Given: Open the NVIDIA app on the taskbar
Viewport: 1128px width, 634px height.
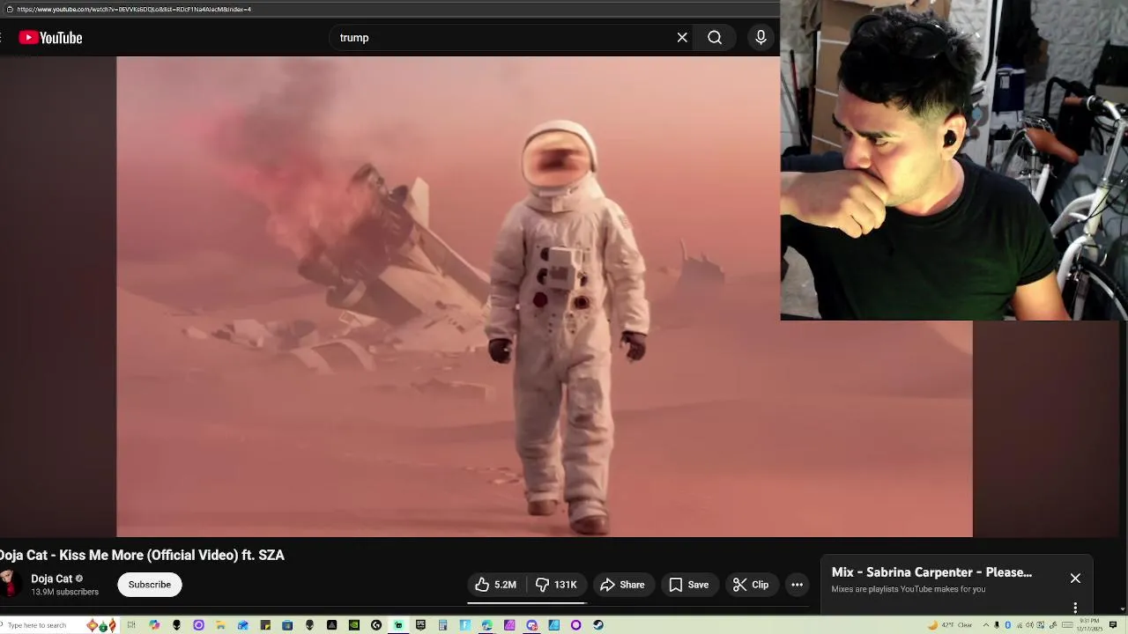Looking at the screenshot, I should pyautogui.click(x=354, y=625).
